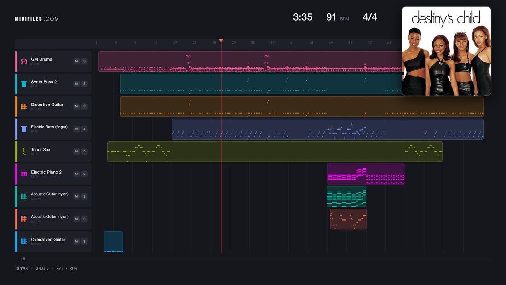Image resolution: width=506 pixels, height=285 pixels.
Task: Click the Overdriven Guitar instrument icon
Action: [x=23, y=241]
